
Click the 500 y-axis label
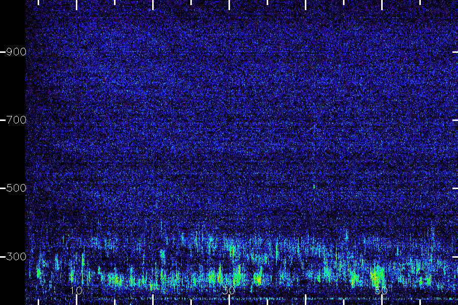tap(16, 188)
